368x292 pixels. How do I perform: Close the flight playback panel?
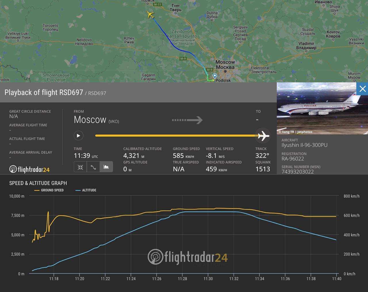tap(362, 89)
